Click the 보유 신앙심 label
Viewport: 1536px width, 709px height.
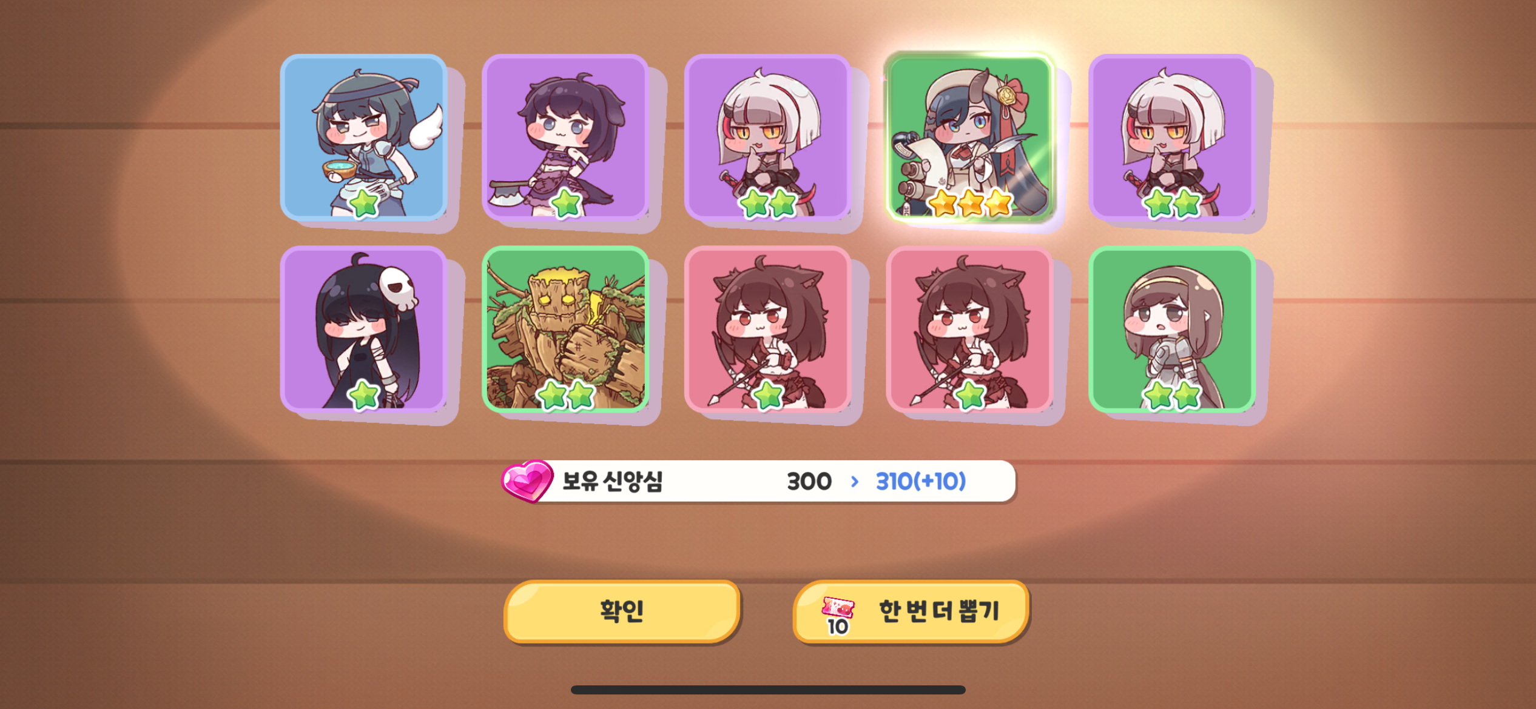click(613, 482)
